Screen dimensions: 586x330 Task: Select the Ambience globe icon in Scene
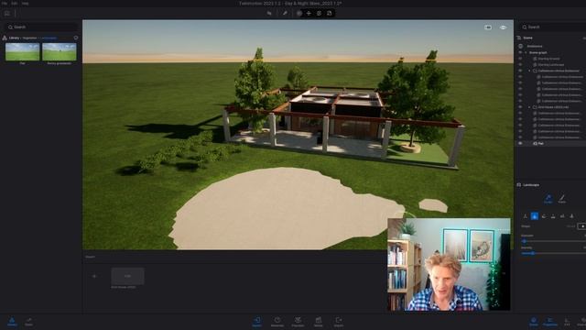tap(521, 47)
